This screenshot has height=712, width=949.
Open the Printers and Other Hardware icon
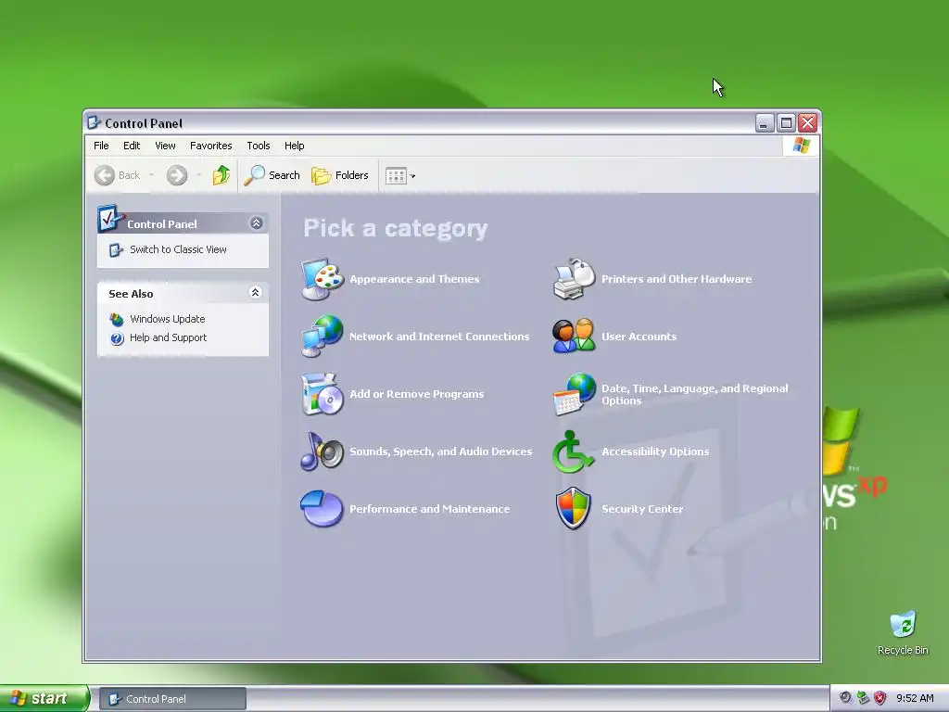(x=574, y=279)
